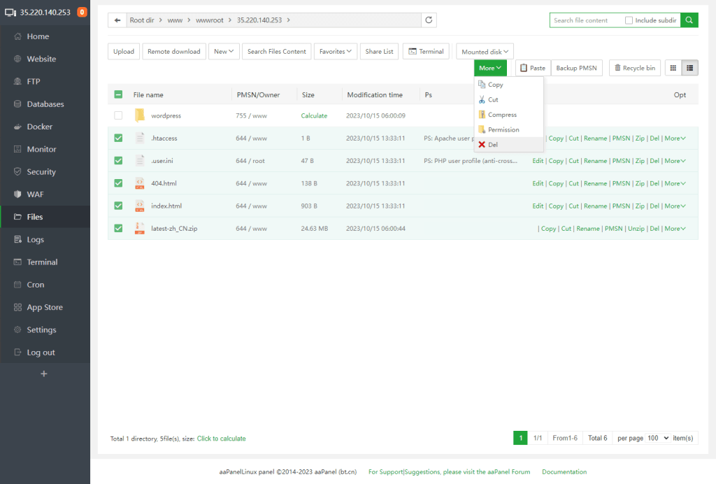Open the Mounted disk dropdown
The image size is (716, 484).
[x=485, y=52]
